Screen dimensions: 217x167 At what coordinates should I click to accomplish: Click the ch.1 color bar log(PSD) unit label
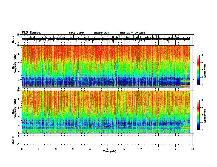point(205,71)
